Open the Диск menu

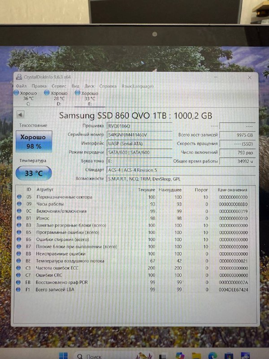coord(89,86)
